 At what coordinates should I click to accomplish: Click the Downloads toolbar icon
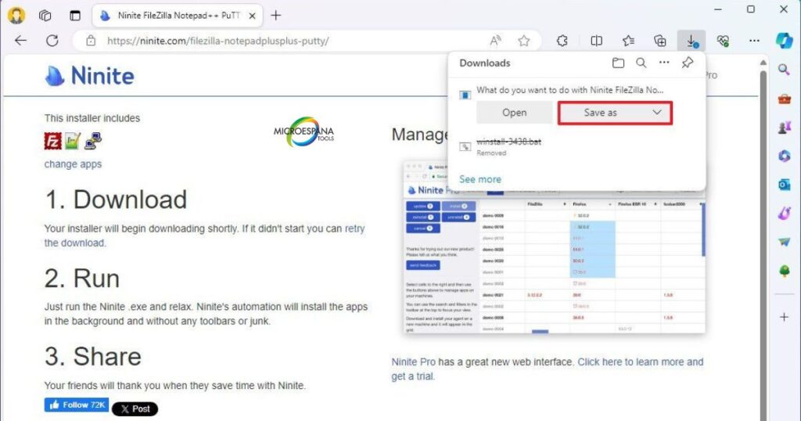point(691,41)
